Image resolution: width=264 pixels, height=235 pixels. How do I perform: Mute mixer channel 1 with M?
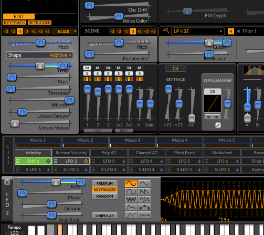(x=87, y=68)
